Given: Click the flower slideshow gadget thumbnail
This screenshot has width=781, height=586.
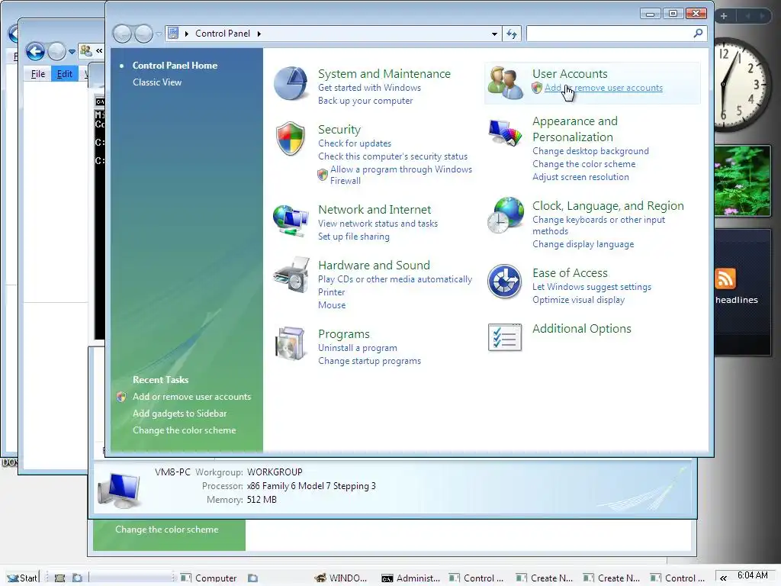Looking at the screenshot, I should point(742,181).
